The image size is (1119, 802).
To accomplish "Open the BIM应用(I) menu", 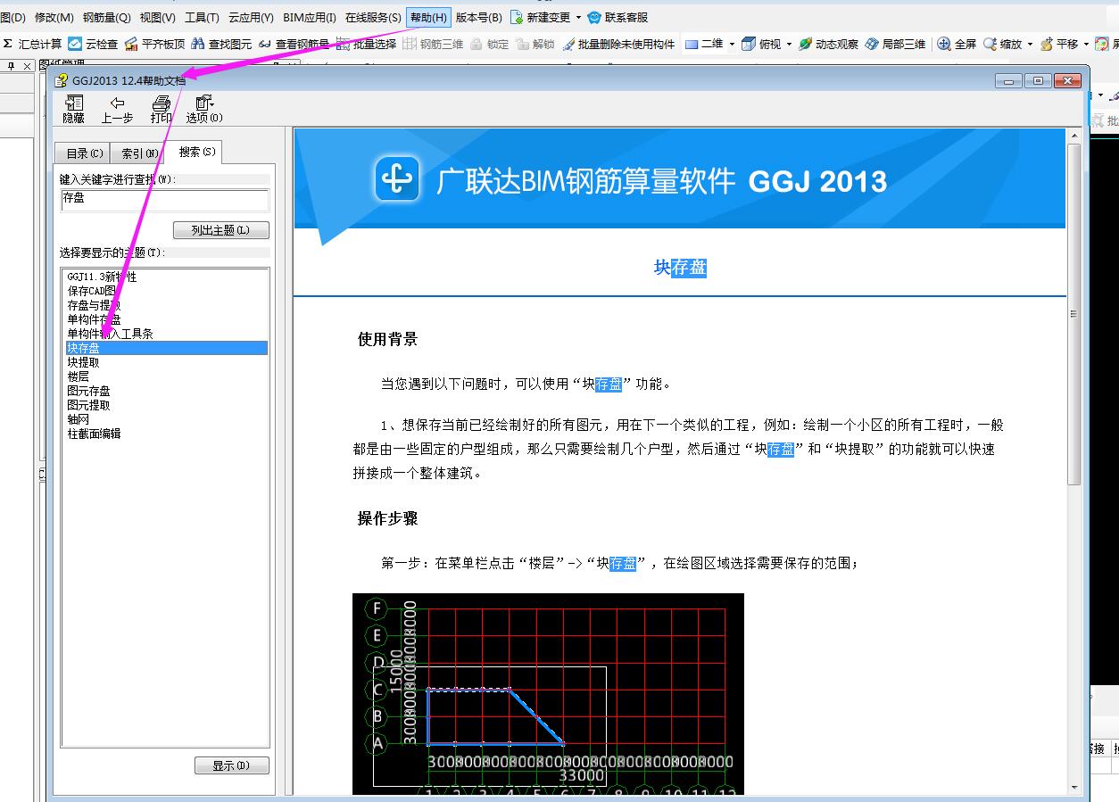I will click(309, 17).
